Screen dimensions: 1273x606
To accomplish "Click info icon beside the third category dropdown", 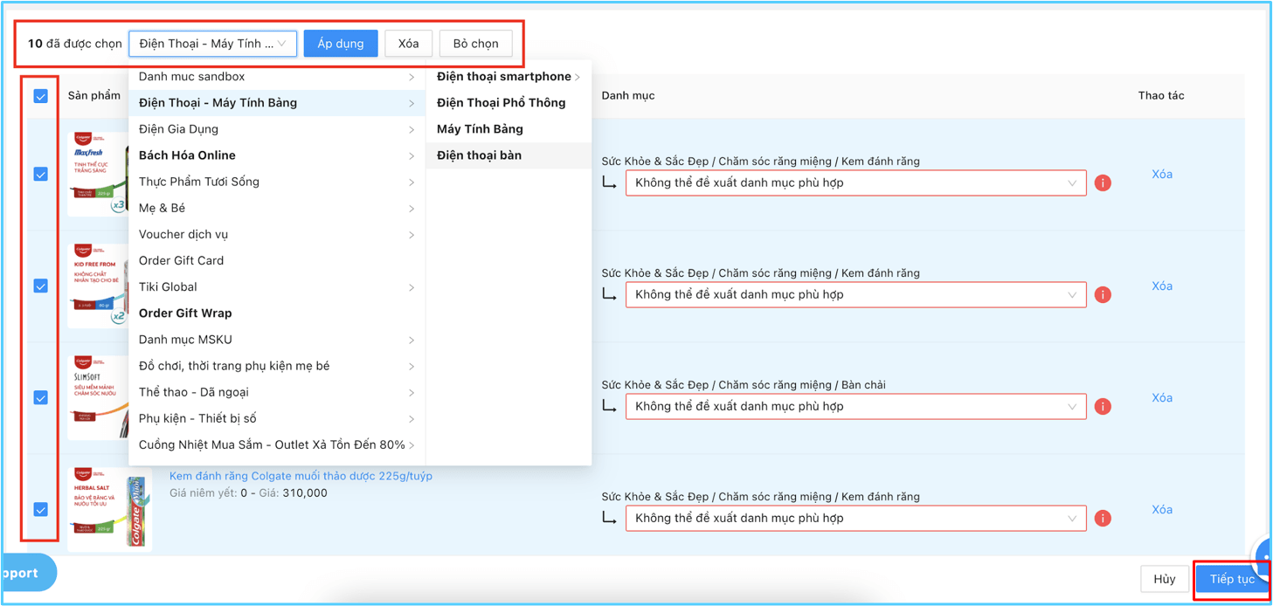I will pos(1103,407).
